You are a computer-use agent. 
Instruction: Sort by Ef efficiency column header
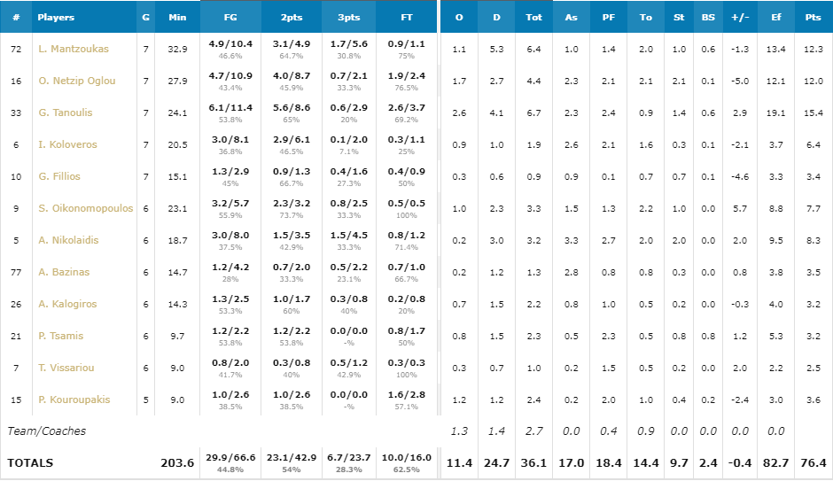coord(777,17)
